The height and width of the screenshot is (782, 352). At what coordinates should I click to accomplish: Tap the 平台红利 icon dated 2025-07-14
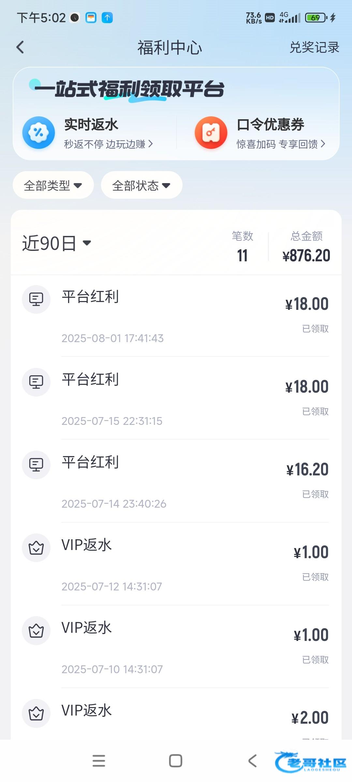click(x=36, y=465)
